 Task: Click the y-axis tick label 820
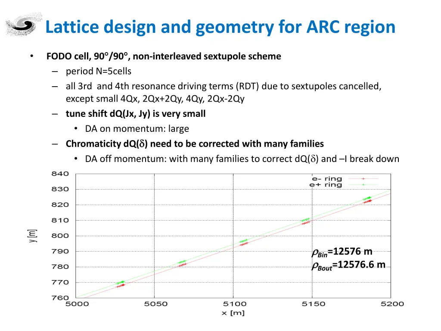pyautogui.click(x=60, y=205)
